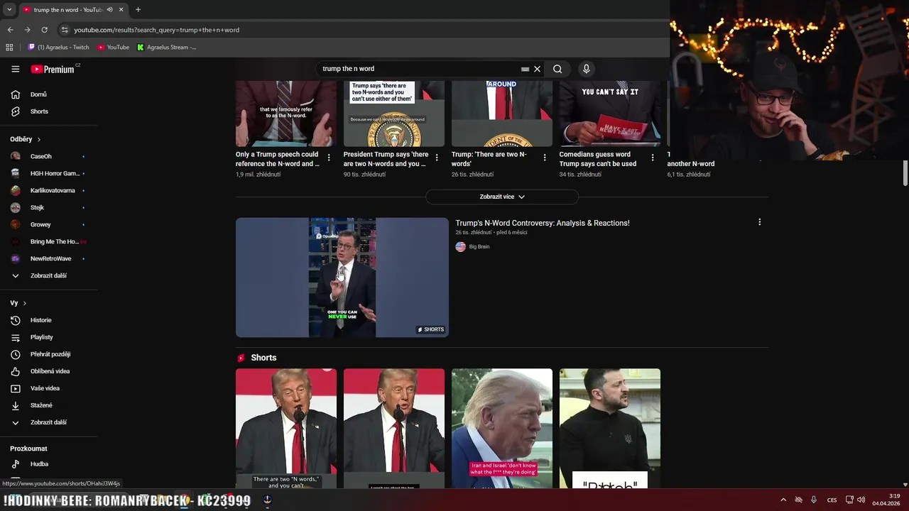Expand Zobrazit další under Vy section
Viewport: 909px width, 511px height.
(x=48, y=422)
